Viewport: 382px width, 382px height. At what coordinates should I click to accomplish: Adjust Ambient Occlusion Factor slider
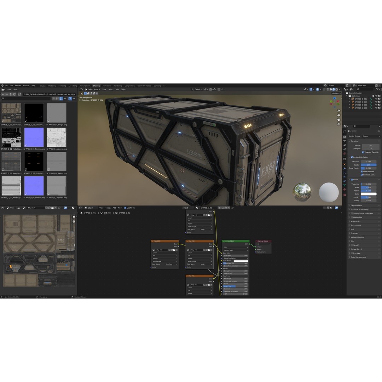pyautogui.click(x=369, y=165)
